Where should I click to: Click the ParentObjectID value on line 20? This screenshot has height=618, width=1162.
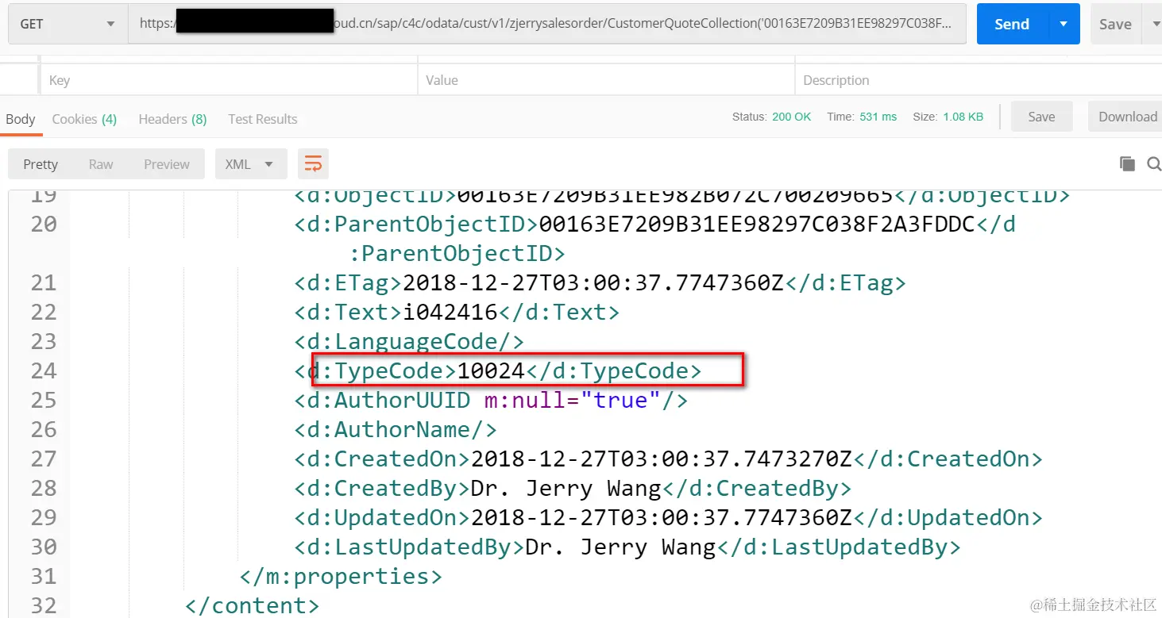(756, 224)
